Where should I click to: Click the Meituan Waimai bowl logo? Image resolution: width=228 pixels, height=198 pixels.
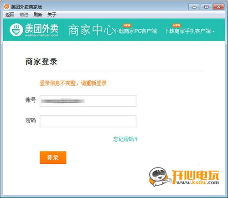[16, 30]
